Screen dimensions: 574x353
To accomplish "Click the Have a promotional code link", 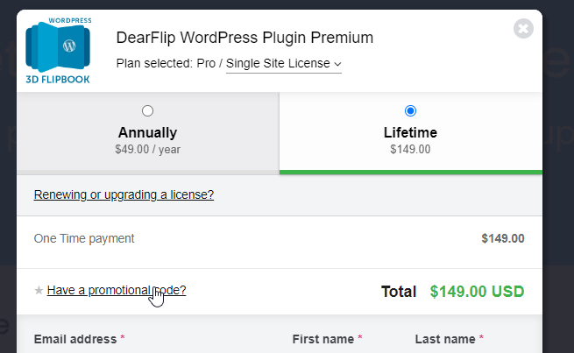I will pos(116,290).
